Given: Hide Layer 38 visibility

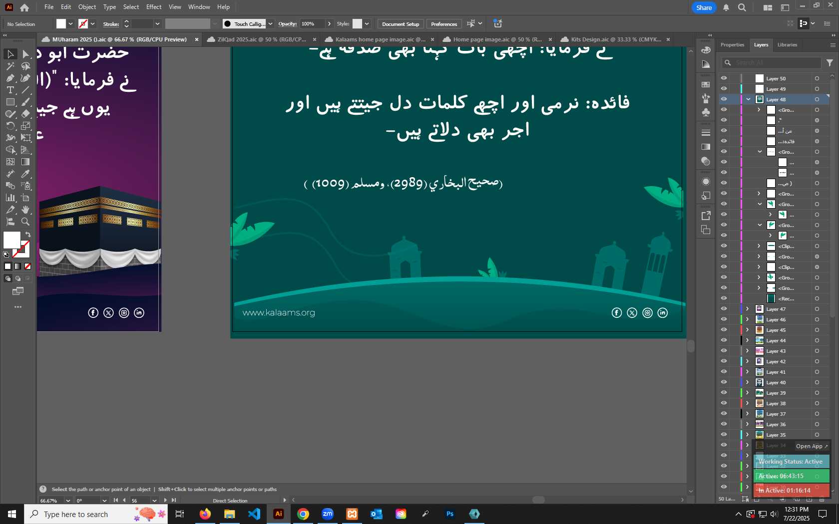Looking at the screenshot, I should (724, 403).
